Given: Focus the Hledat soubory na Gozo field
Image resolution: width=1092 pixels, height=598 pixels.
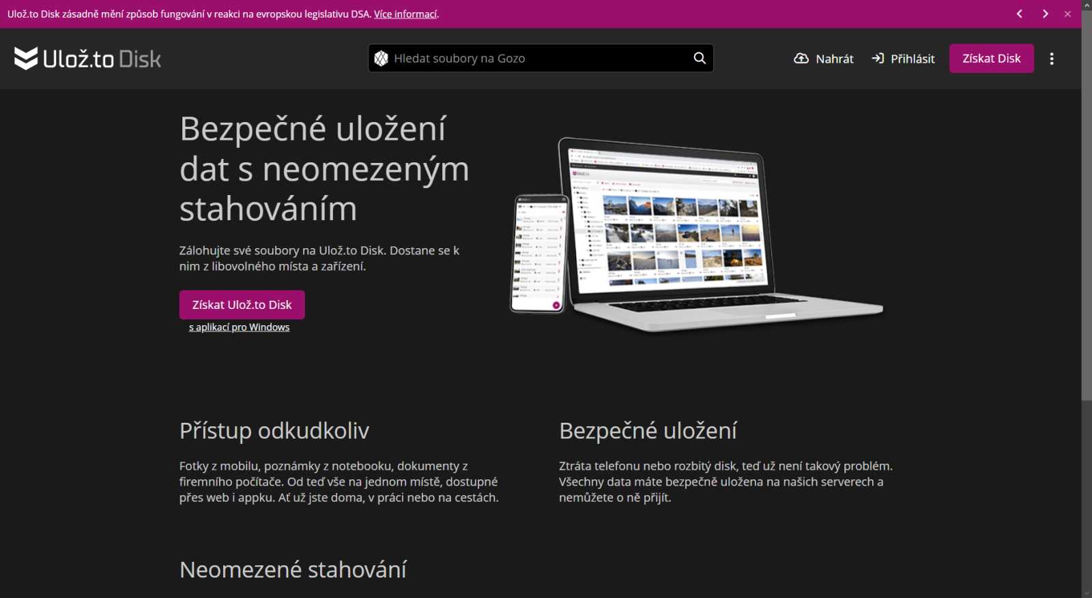Looking at the screenshot, I should click(x=539, y=59).
